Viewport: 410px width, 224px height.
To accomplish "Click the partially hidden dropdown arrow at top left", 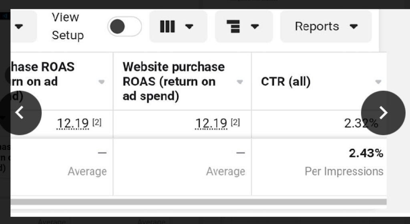I will [19, 26].
